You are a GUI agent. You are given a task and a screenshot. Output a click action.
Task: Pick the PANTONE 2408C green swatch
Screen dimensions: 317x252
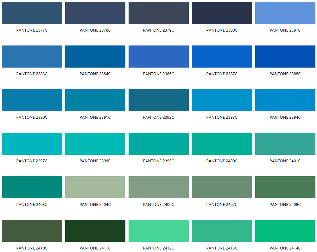pyautogui.click(x=285, y=187)
